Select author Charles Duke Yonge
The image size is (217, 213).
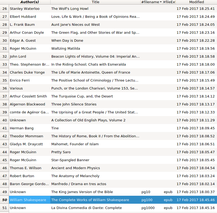(27, 73)
